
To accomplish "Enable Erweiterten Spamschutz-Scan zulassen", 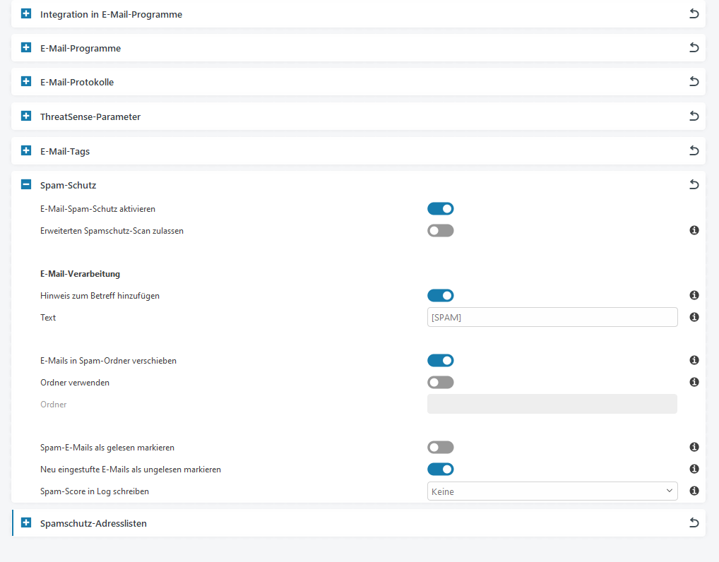I will 441,231.
